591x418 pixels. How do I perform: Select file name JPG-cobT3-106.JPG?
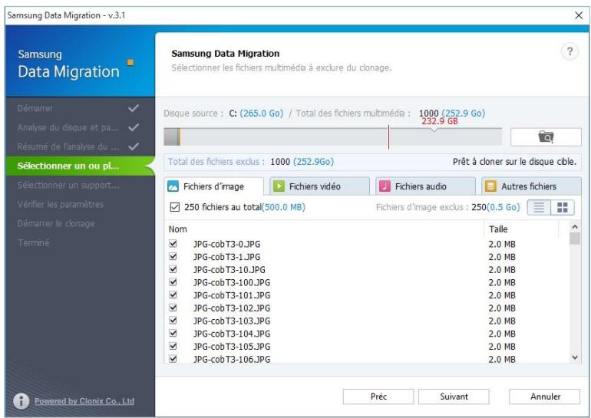[x=232, y=359]
